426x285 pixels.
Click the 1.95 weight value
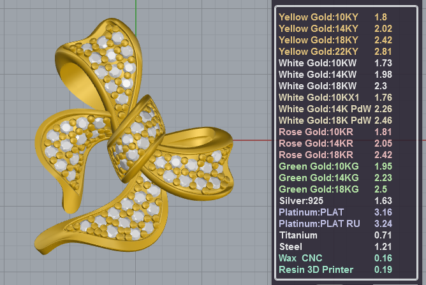point(383,166)
